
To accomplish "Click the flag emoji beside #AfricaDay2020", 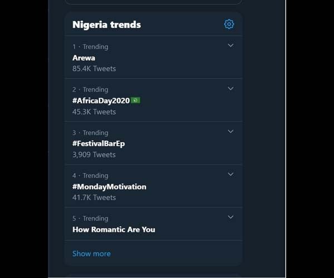I will [x=135, y=100].
